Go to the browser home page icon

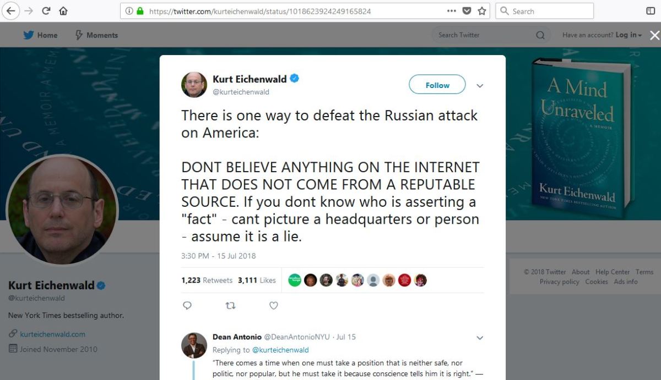63,10
